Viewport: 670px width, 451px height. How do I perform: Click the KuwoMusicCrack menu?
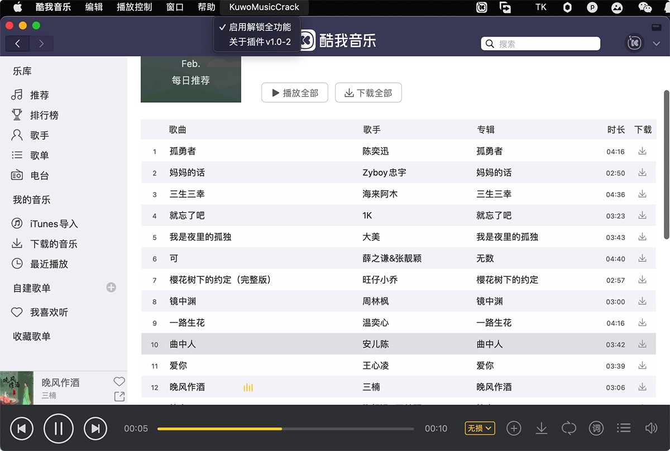click(264, 7)
